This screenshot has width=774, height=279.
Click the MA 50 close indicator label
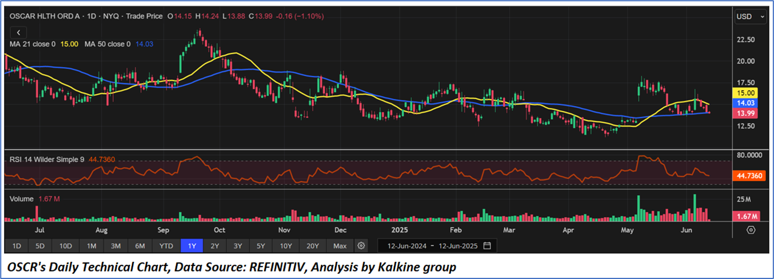[x=107, y=44]
